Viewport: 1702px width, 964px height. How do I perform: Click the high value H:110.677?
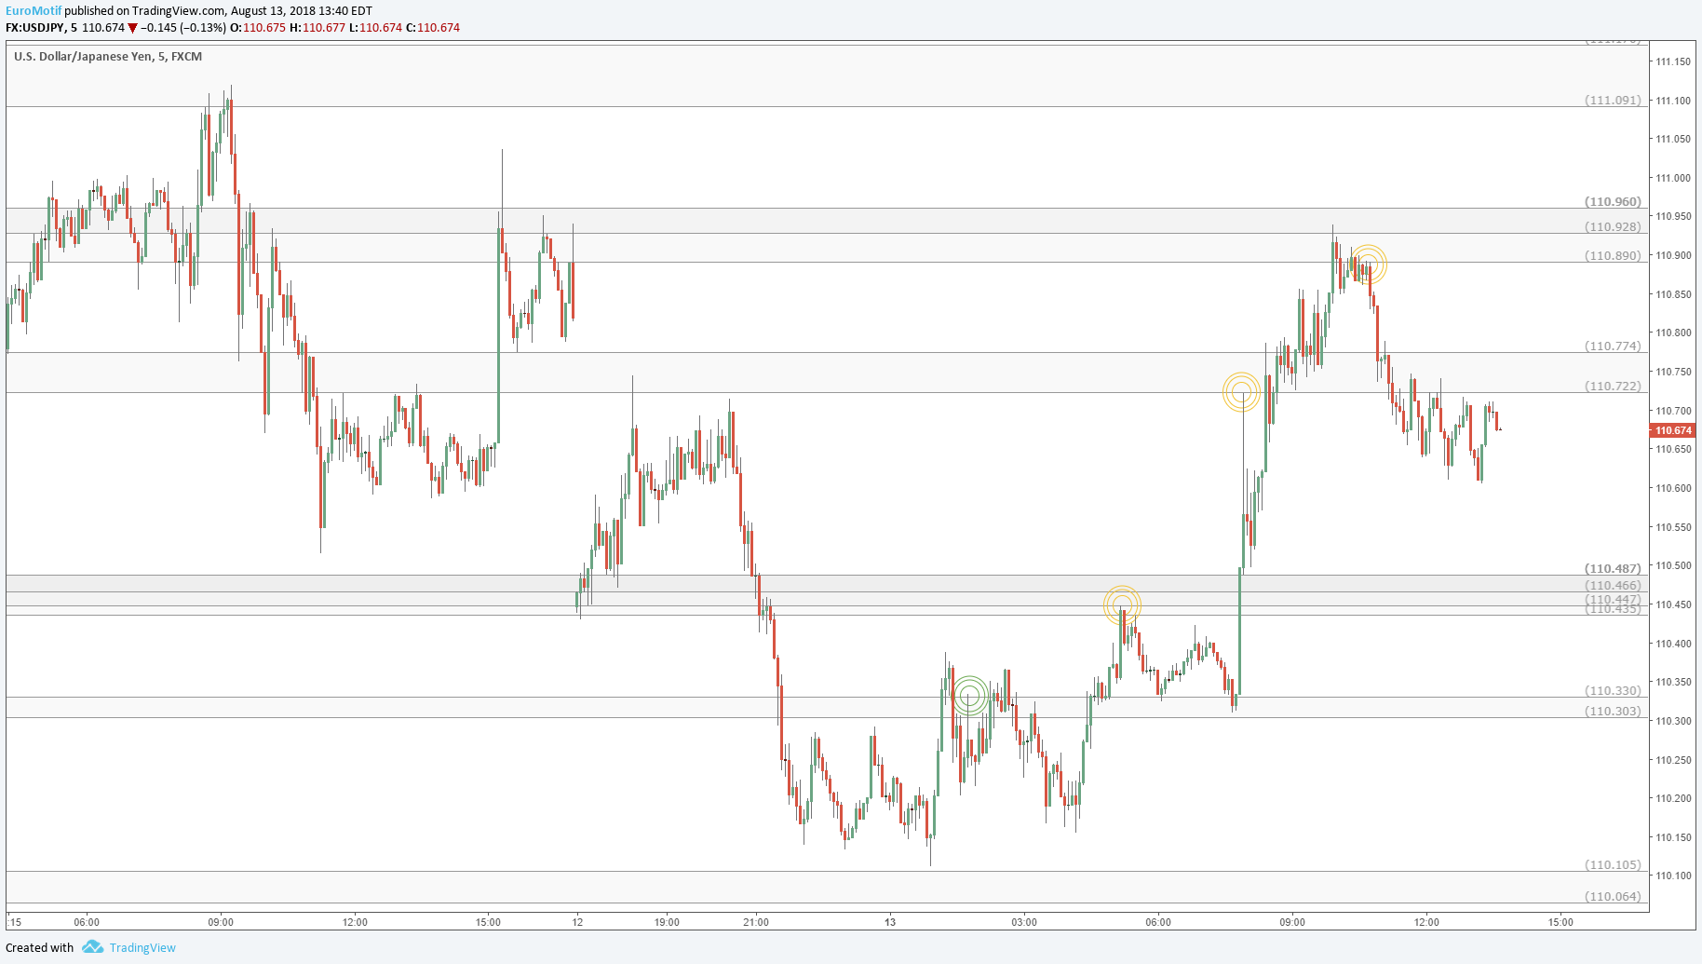pyautogui.click(x=317, y=28)
